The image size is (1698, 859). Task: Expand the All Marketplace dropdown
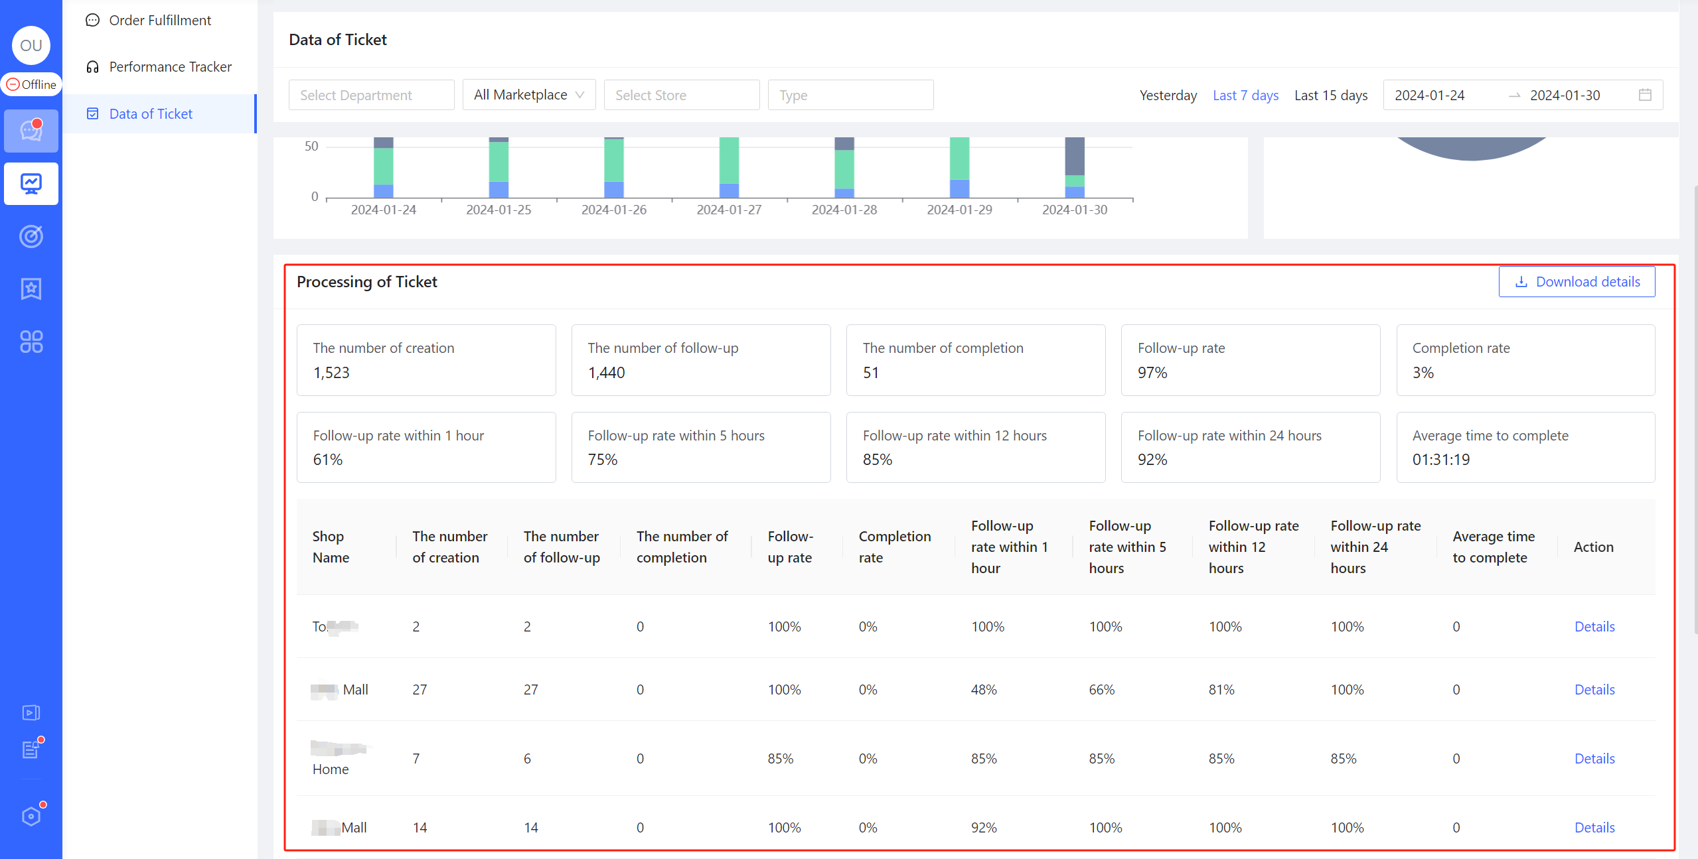(x=529, y=95)
